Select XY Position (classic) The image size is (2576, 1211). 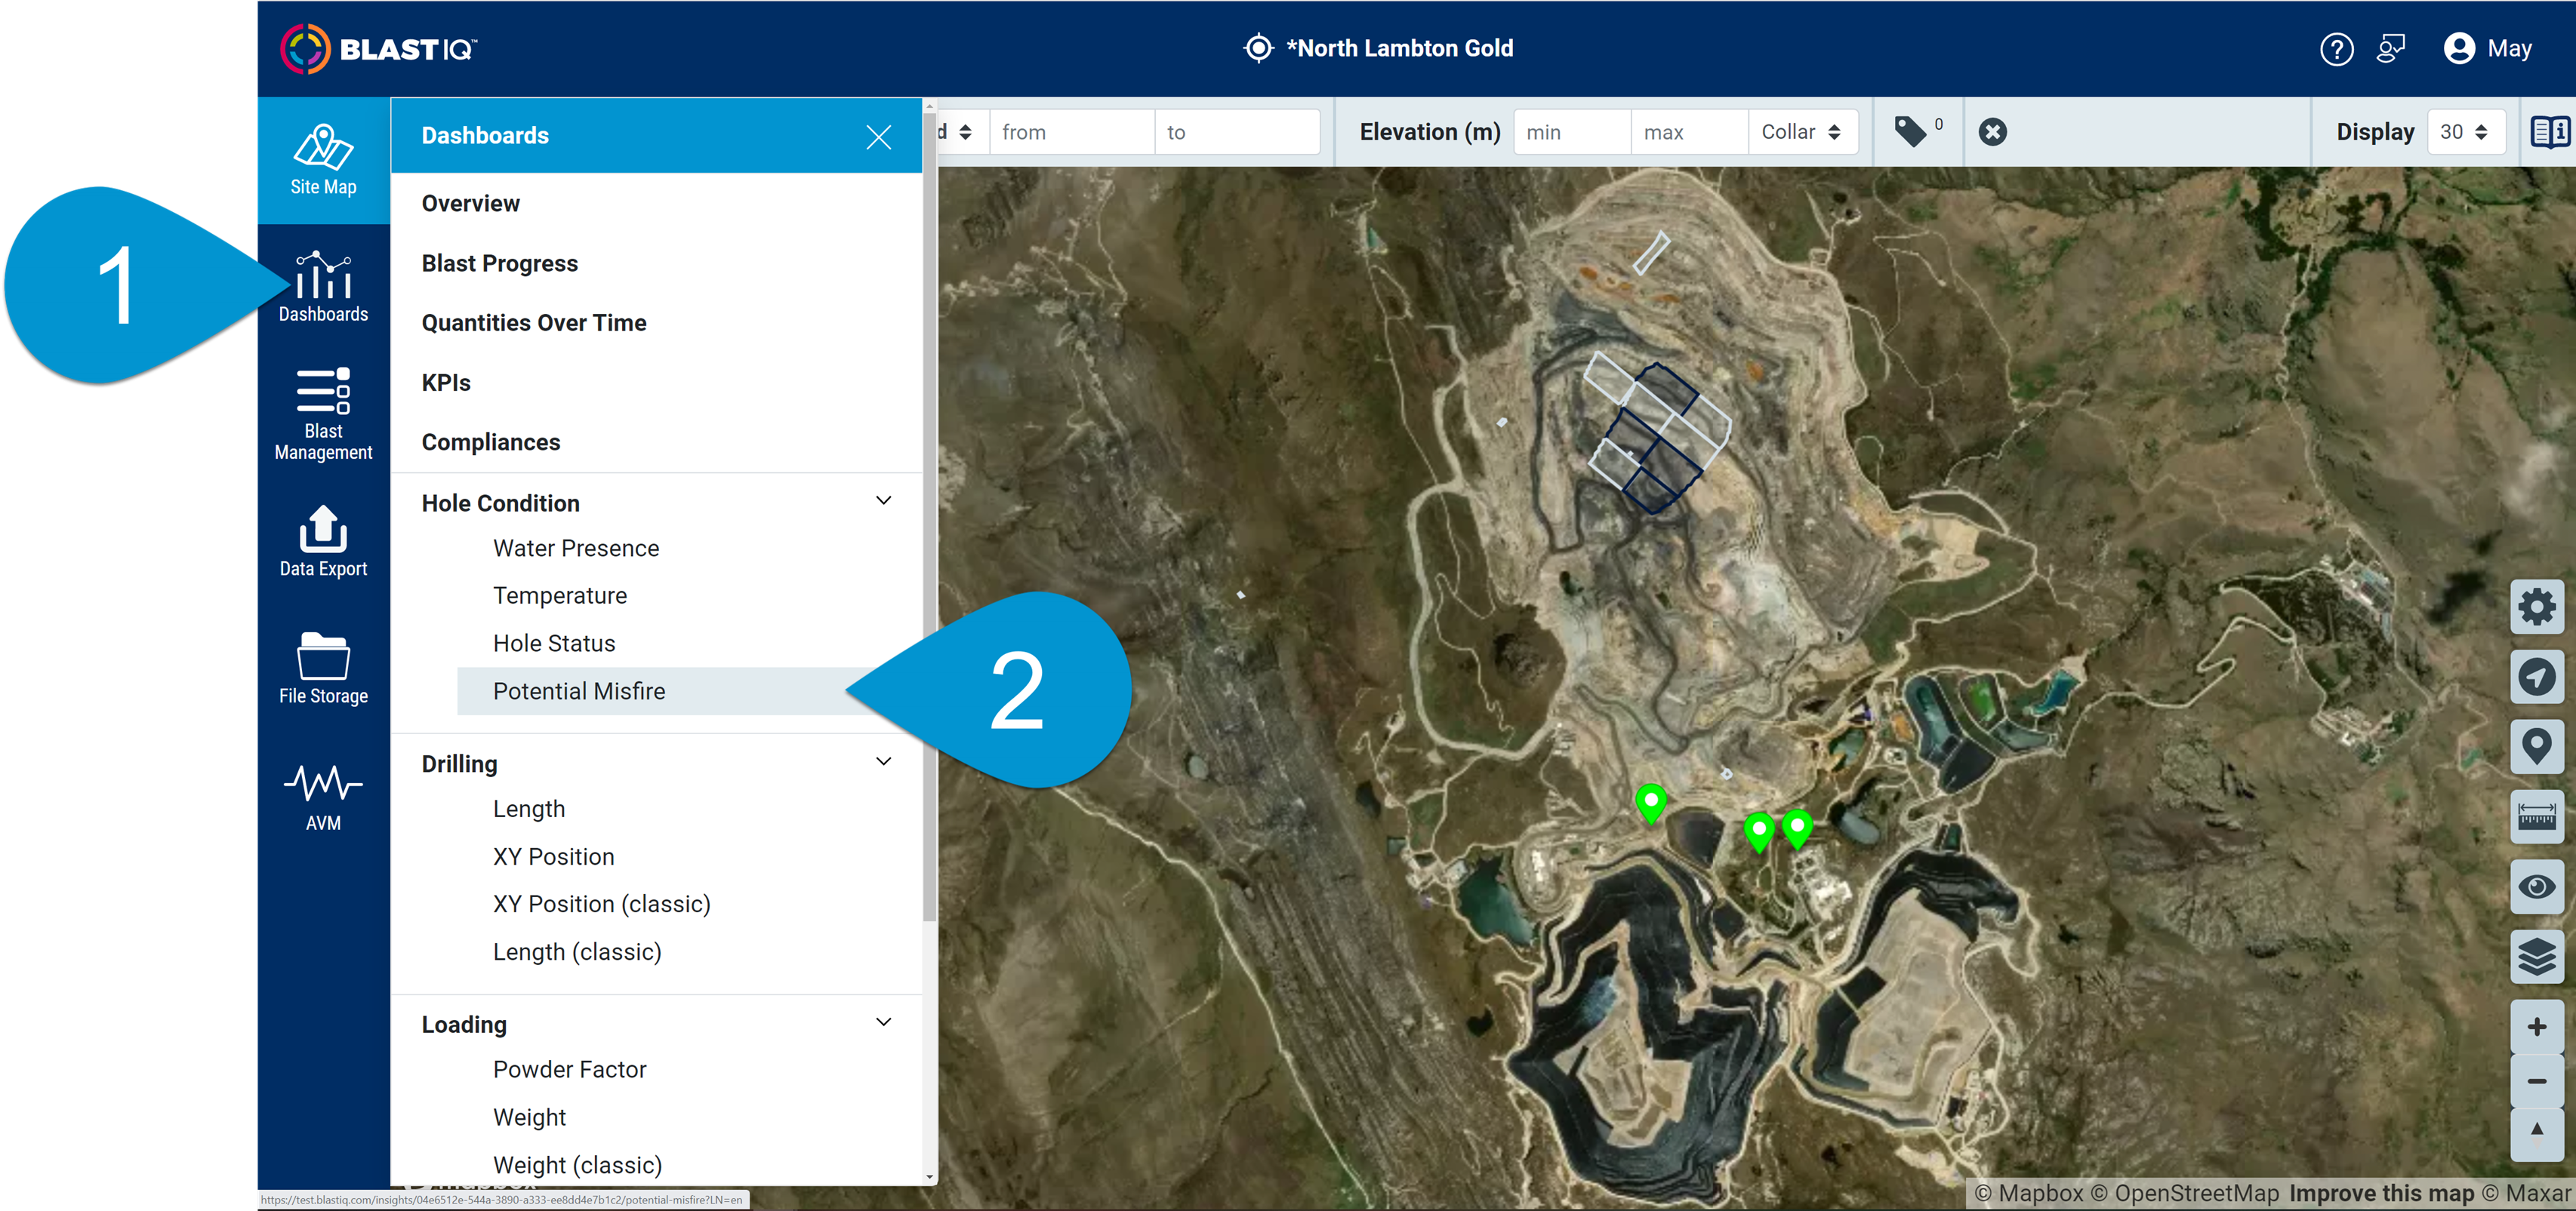(x=602, y=904)
